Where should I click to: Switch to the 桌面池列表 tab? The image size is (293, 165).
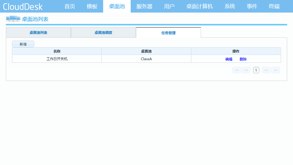click(38, 33)
